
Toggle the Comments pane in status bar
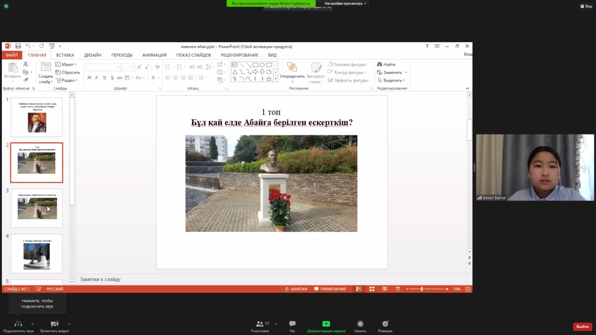click(330, 289)
